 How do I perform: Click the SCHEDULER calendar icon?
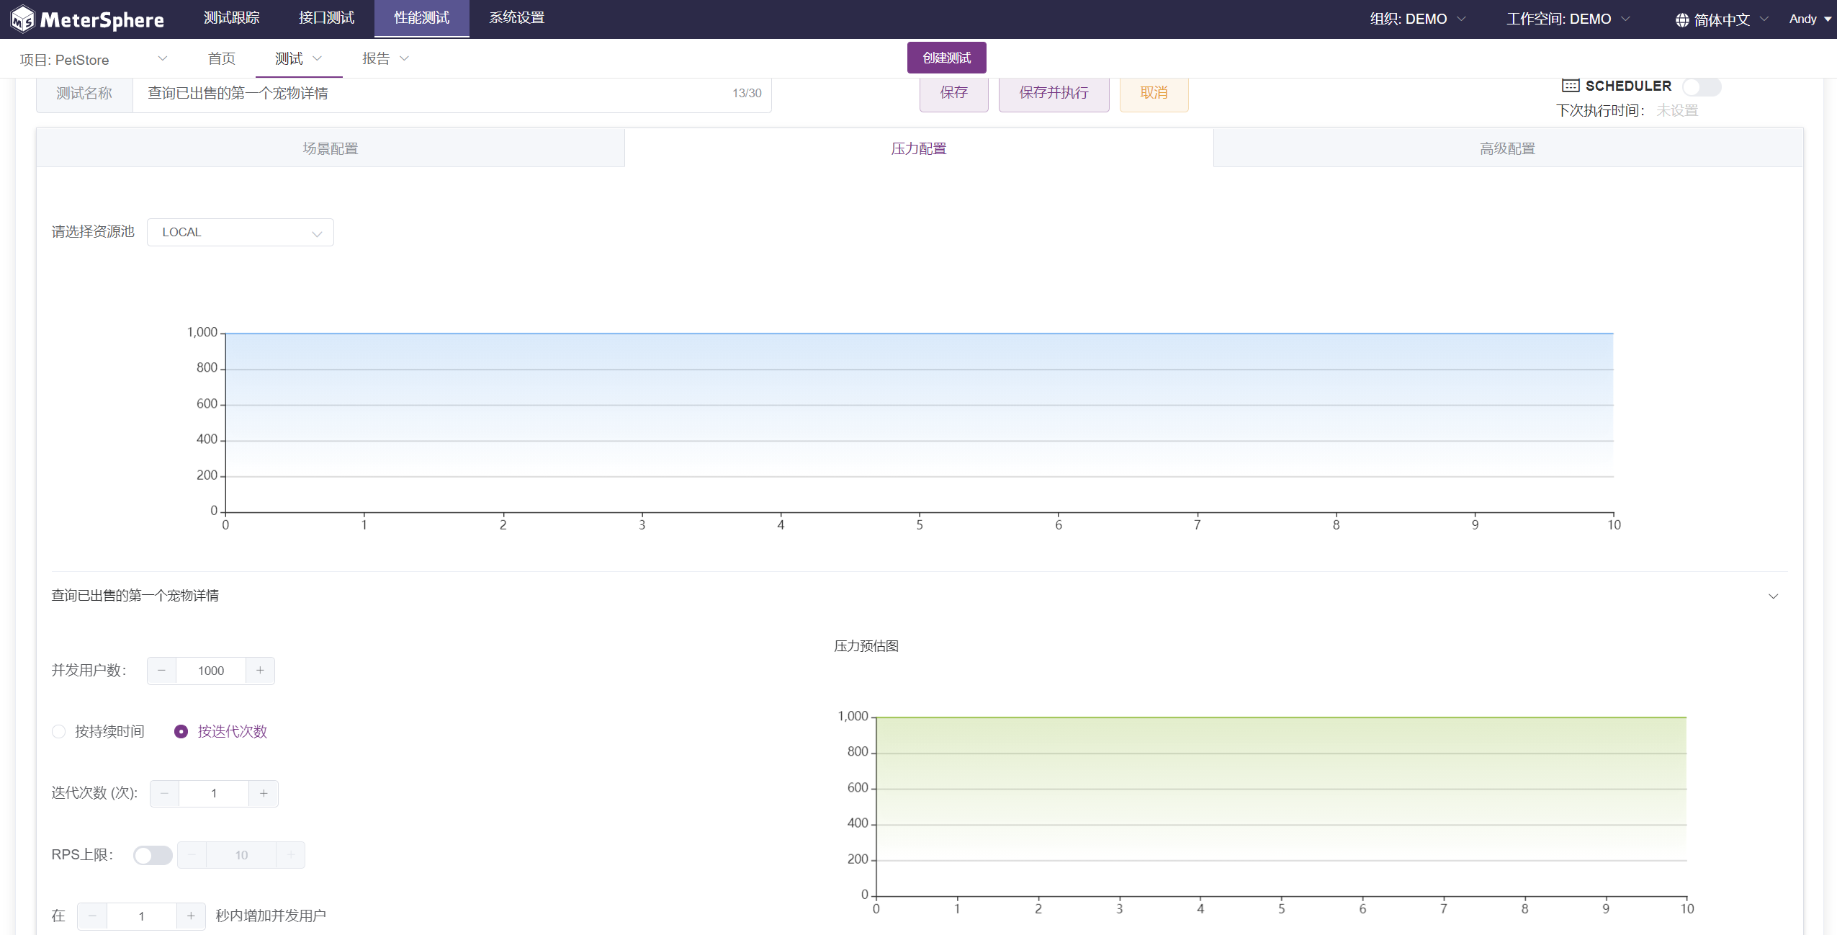[1571, 86]
